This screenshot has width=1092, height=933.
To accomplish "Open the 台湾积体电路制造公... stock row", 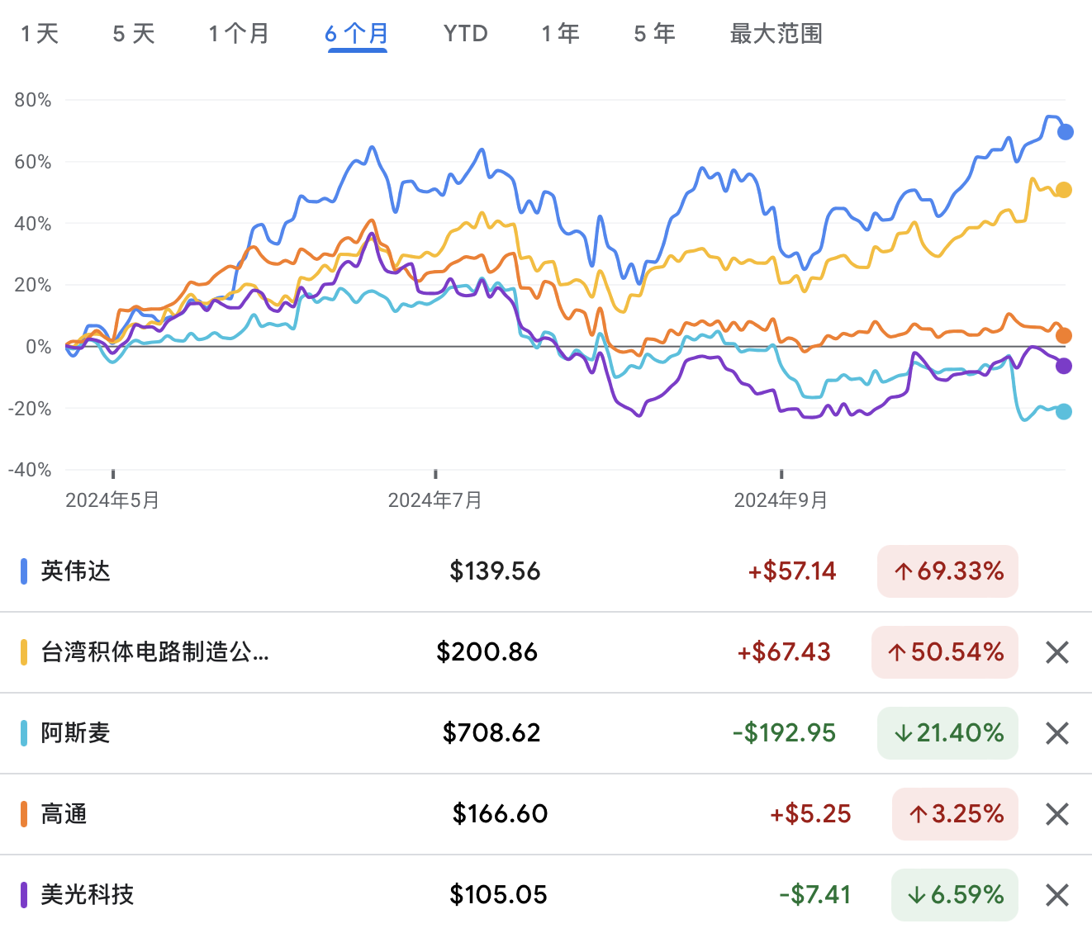I will pyautogui.click(x=546, y=652).
